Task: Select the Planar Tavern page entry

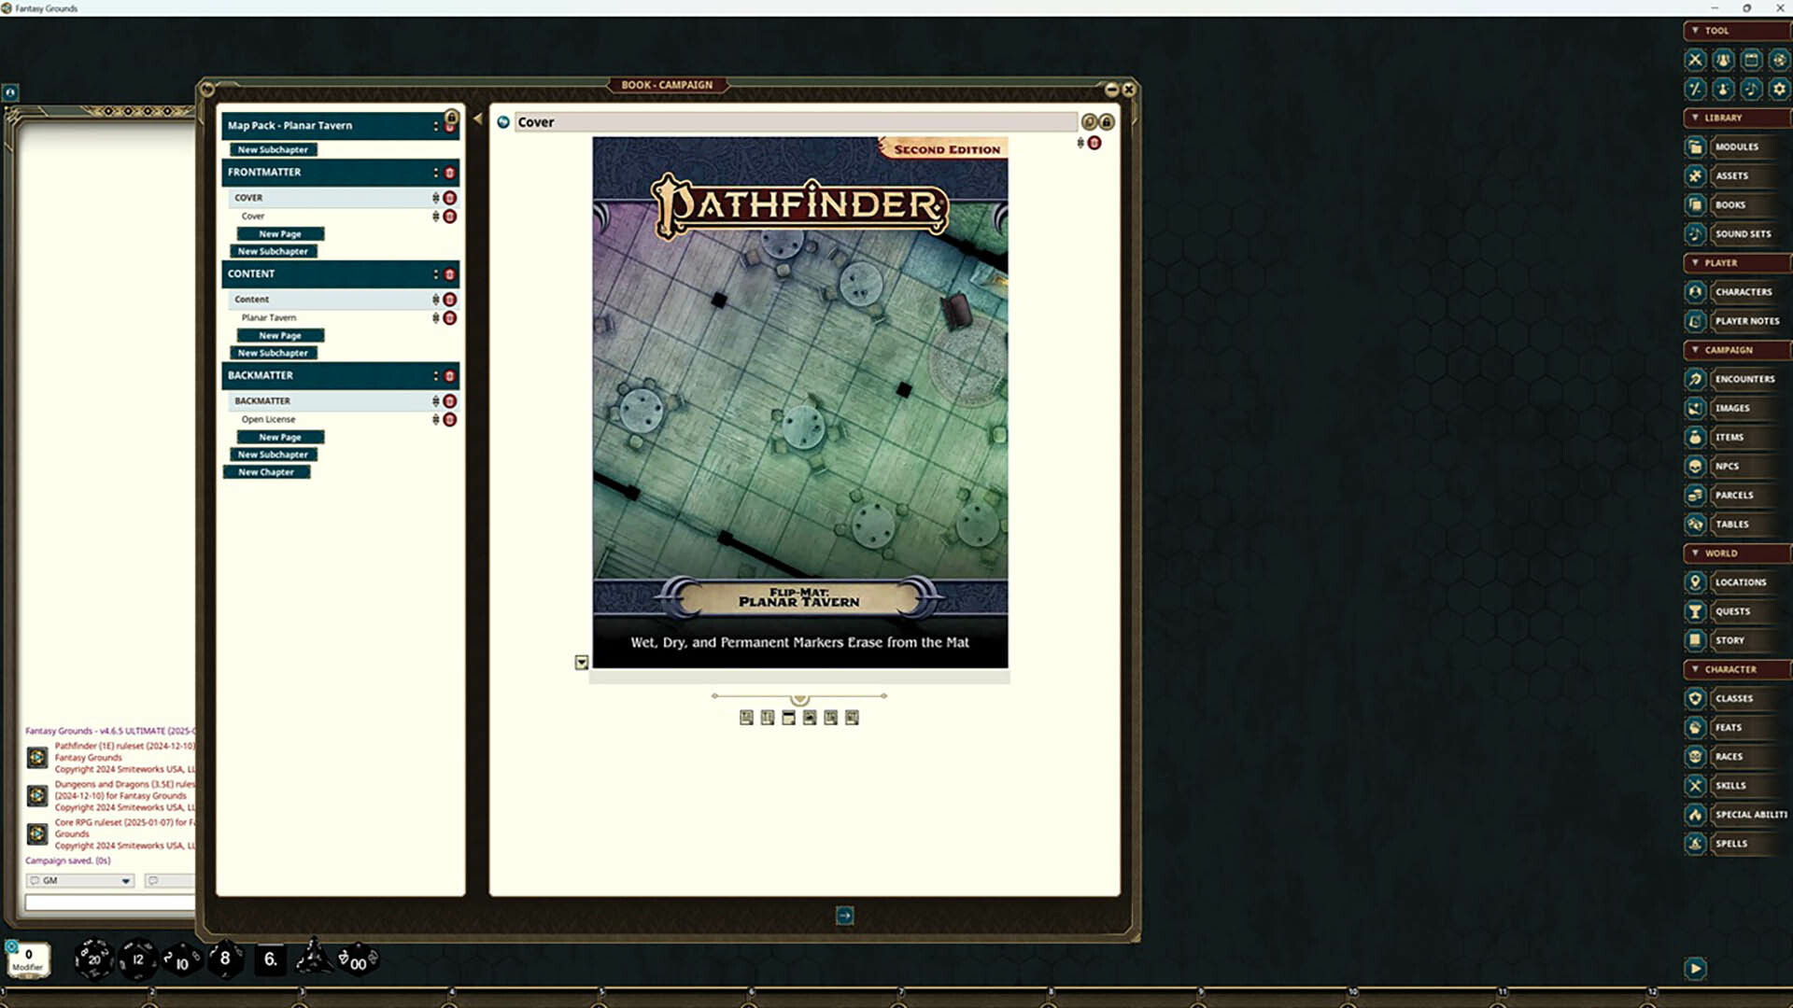Action: pyautogui.click(x=269, y=317)
